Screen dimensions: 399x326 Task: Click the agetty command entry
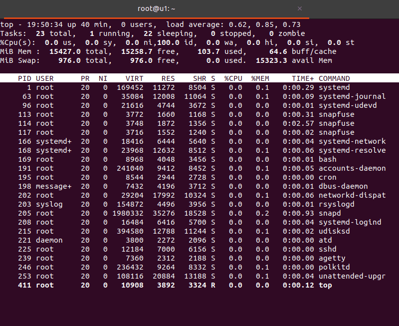[x=332, y=258]
